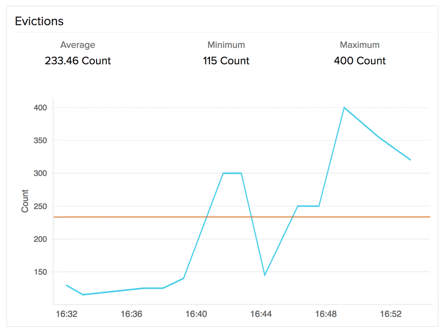Viewport: 446px width, 334px height.
Task: Click the Evictions chart title
Action: click(39, 21)
